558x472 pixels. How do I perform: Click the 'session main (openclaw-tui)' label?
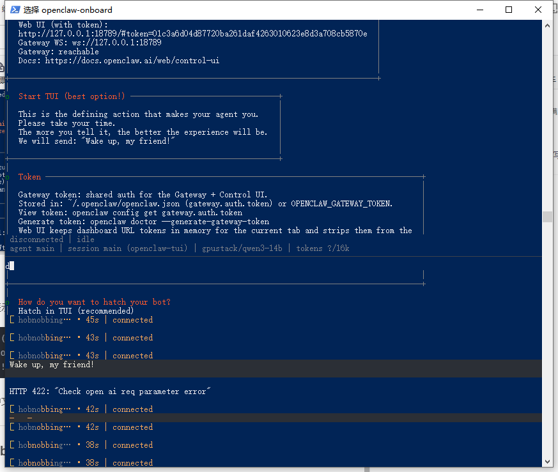[128, 248]
